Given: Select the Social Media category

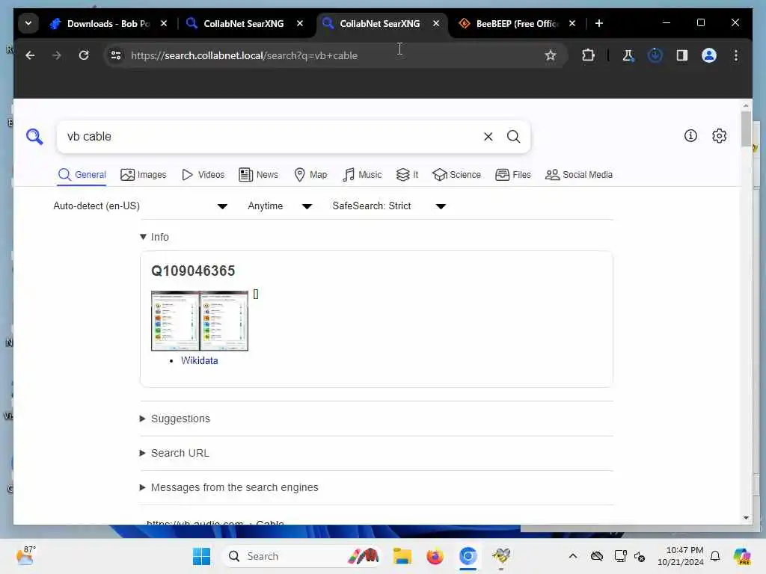Looking at the screenshot, I should [x=579, y=175].
